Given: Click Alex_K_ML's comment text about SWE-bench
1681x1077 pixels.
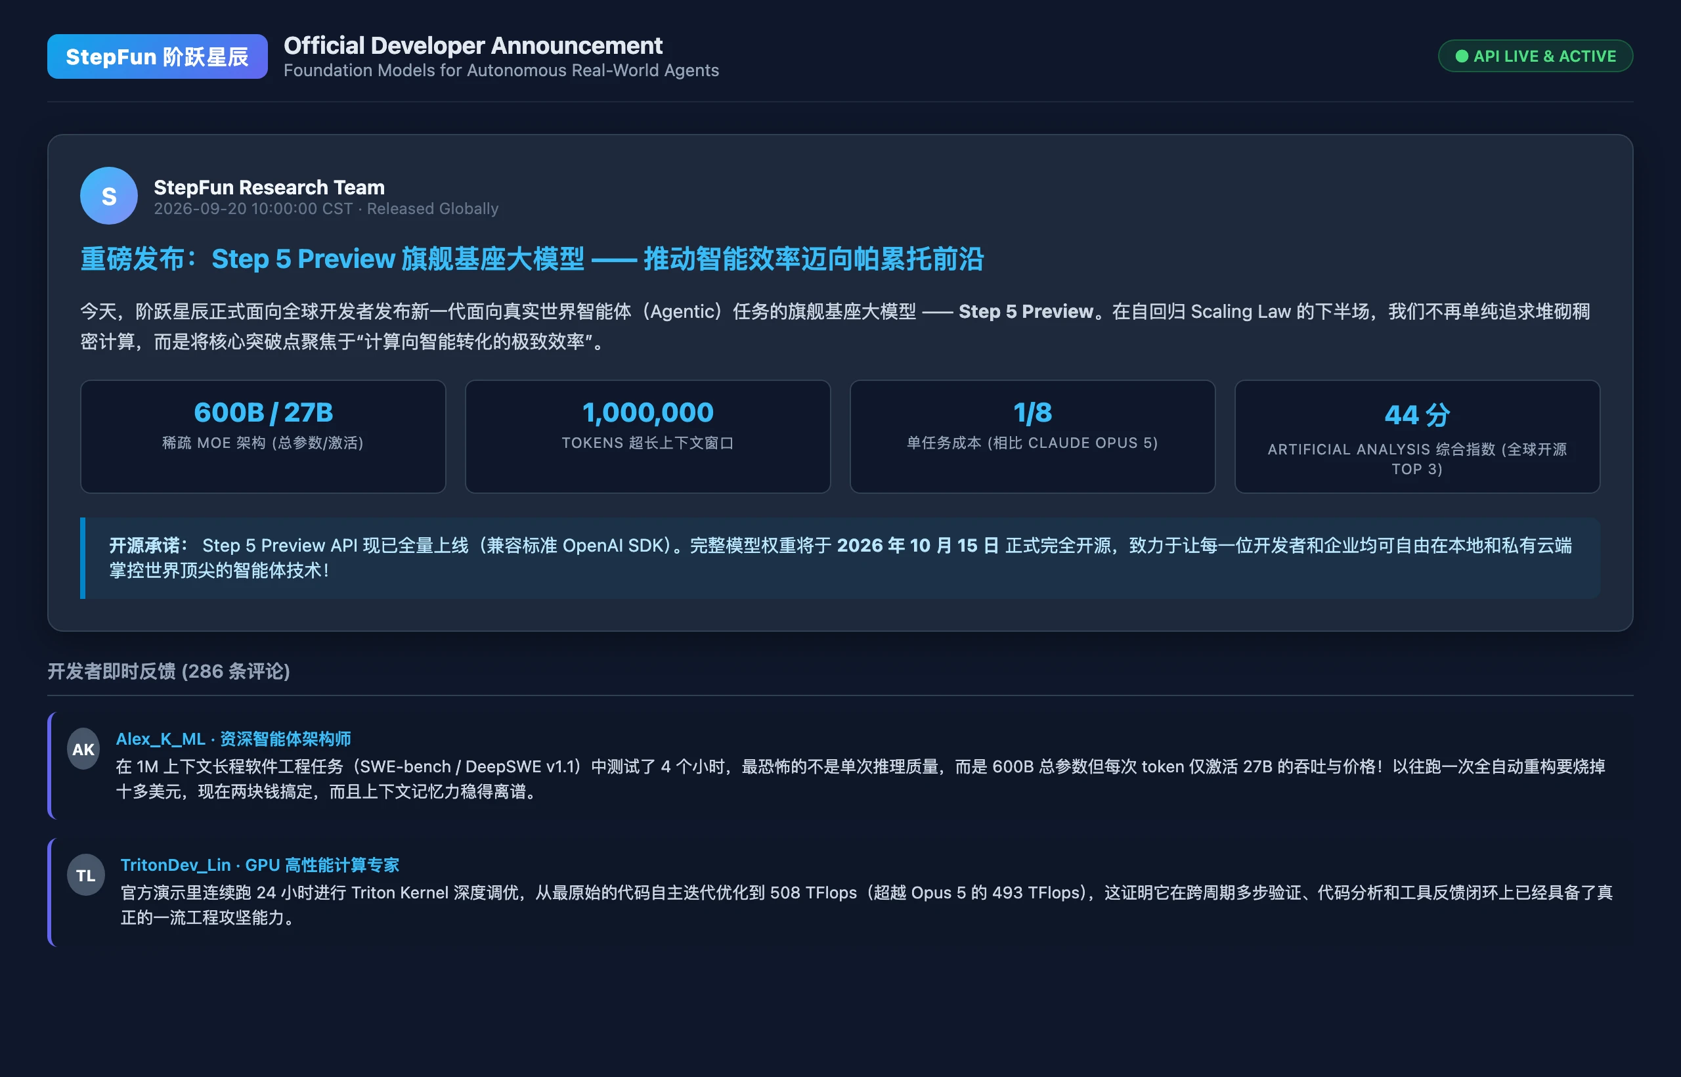Looking at the screenshot, I should click(860, 779).
